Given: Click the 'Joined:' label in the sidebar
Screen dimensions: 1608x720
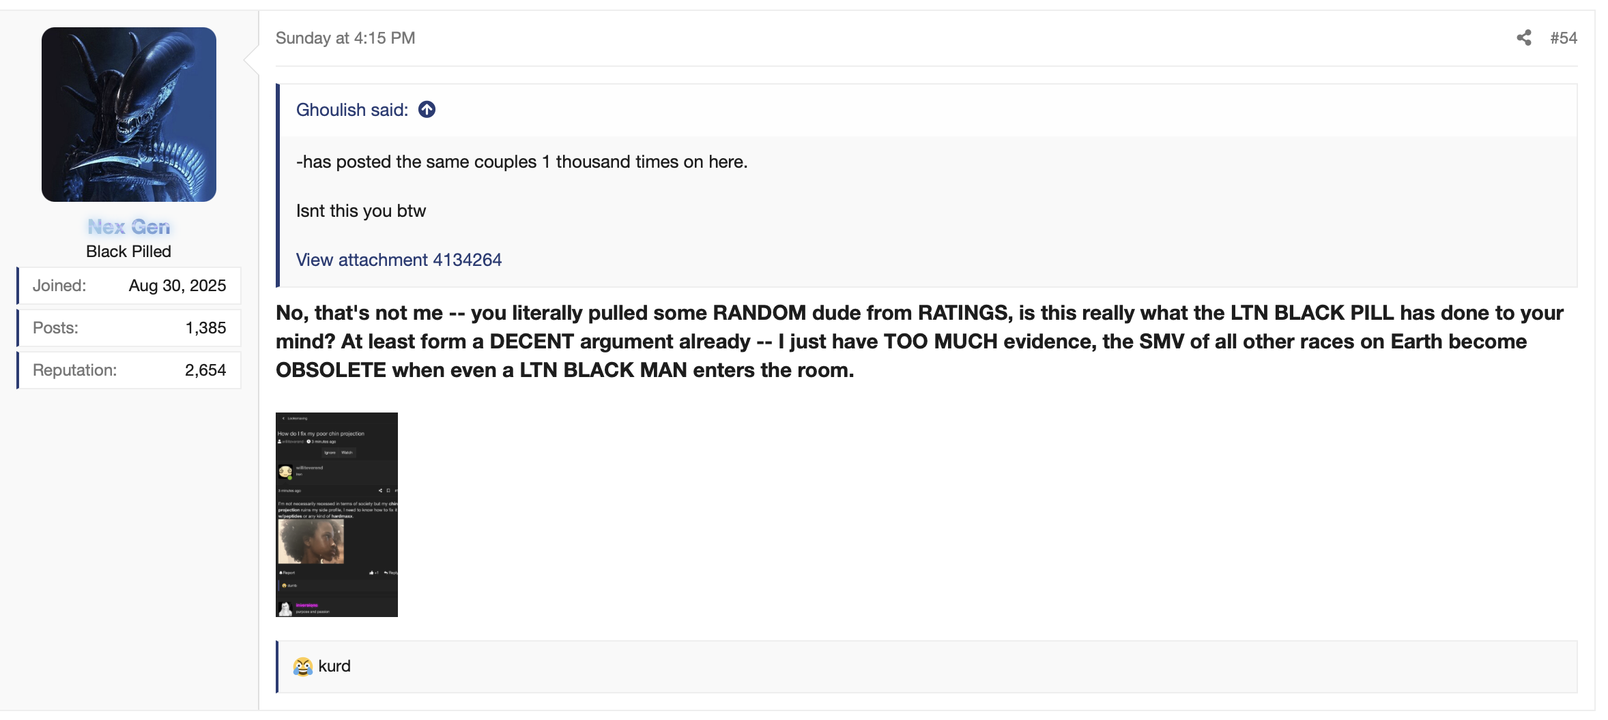Looking at the screenshot, I should pyautogui.click(x=59, y=286).
